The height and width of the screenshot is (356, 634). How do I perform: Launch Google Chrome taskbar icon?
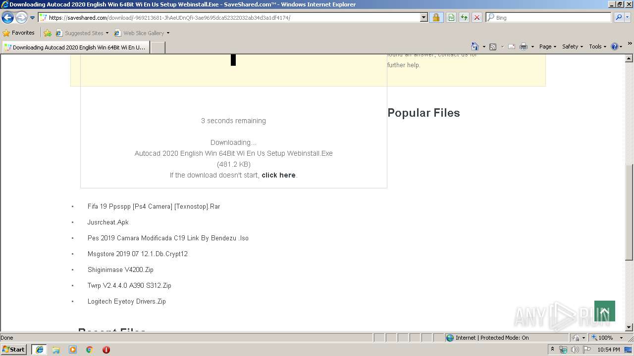point(89,349)
